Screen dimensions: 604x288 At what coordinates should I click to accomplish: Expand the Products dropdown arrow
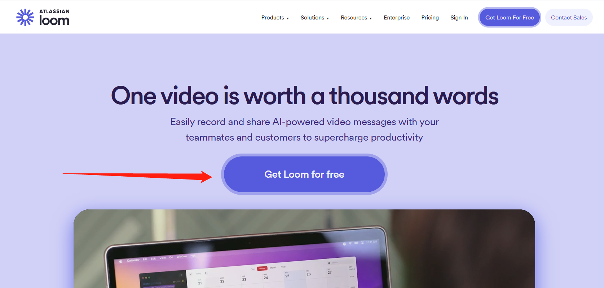point(288,18)
